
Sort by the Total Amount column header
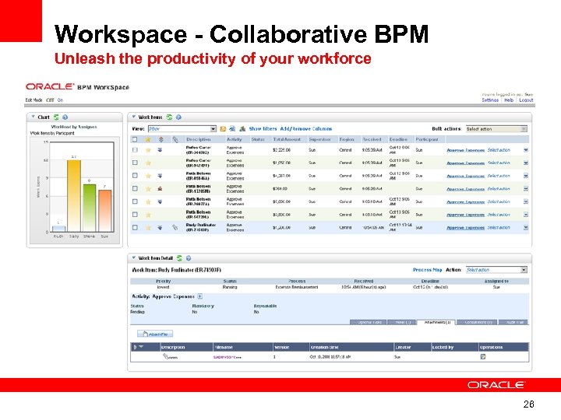pyautogui.click(x=287, y=140)
